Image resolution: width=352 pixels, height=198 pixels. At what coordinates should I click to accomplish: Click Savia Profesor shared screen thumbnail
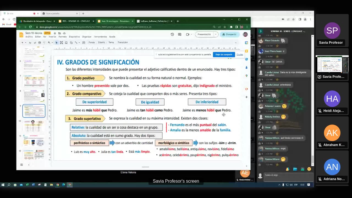(x=332, y=64)
